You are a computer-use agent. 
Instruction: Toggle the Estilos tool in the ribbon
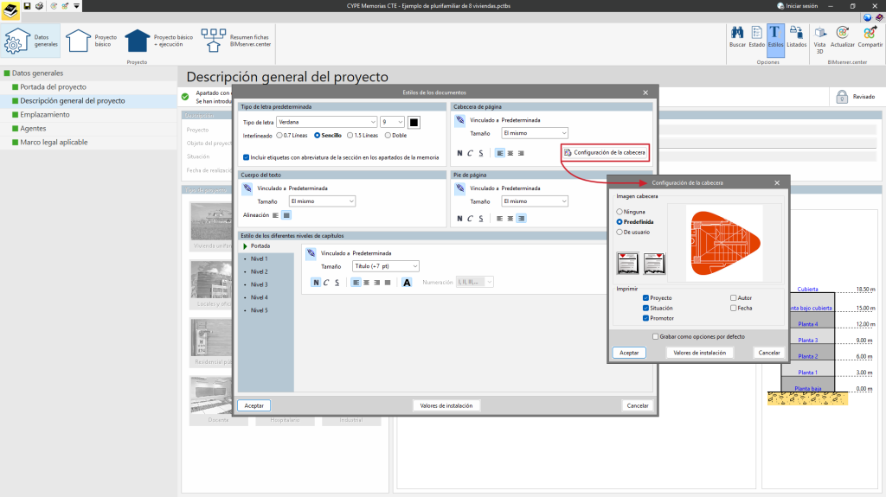(x=775, y=38)
